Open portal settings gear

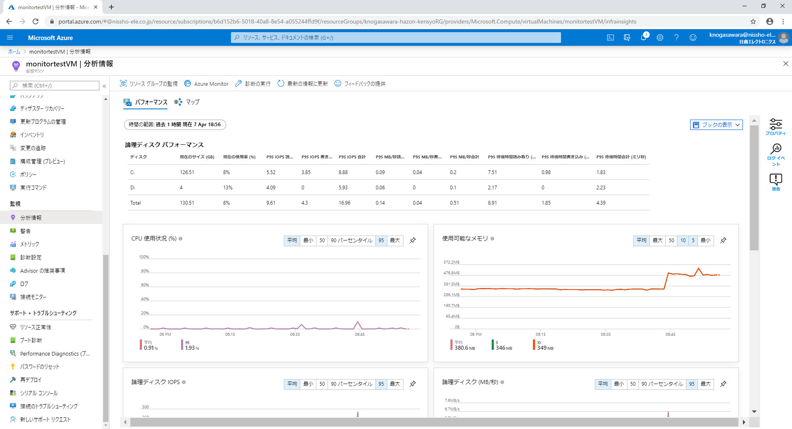[660, 38]
